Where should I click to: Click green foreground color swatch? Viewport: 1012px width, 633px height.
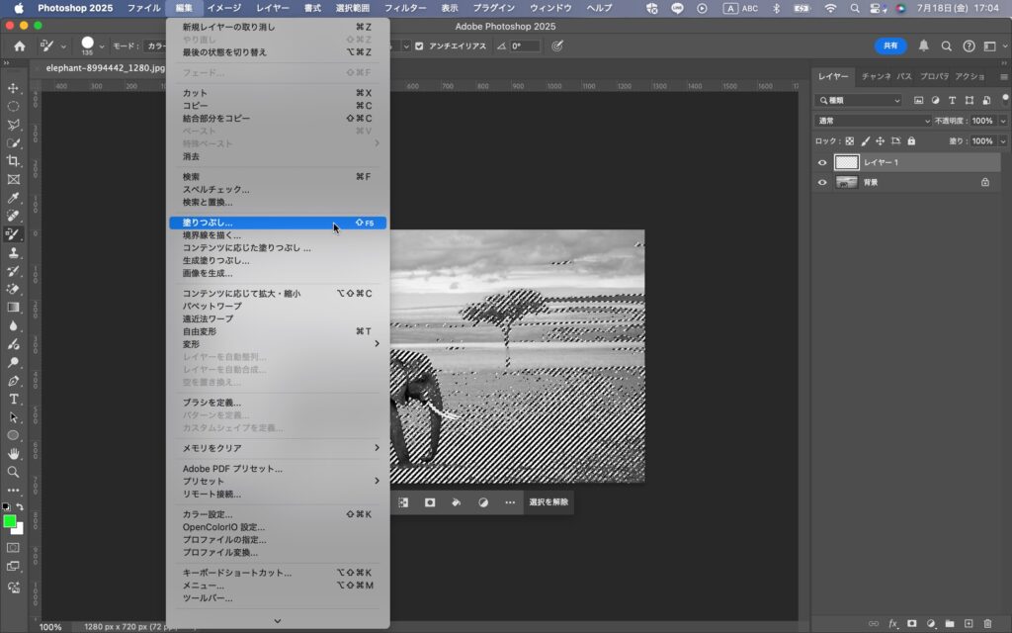(9, 521)
